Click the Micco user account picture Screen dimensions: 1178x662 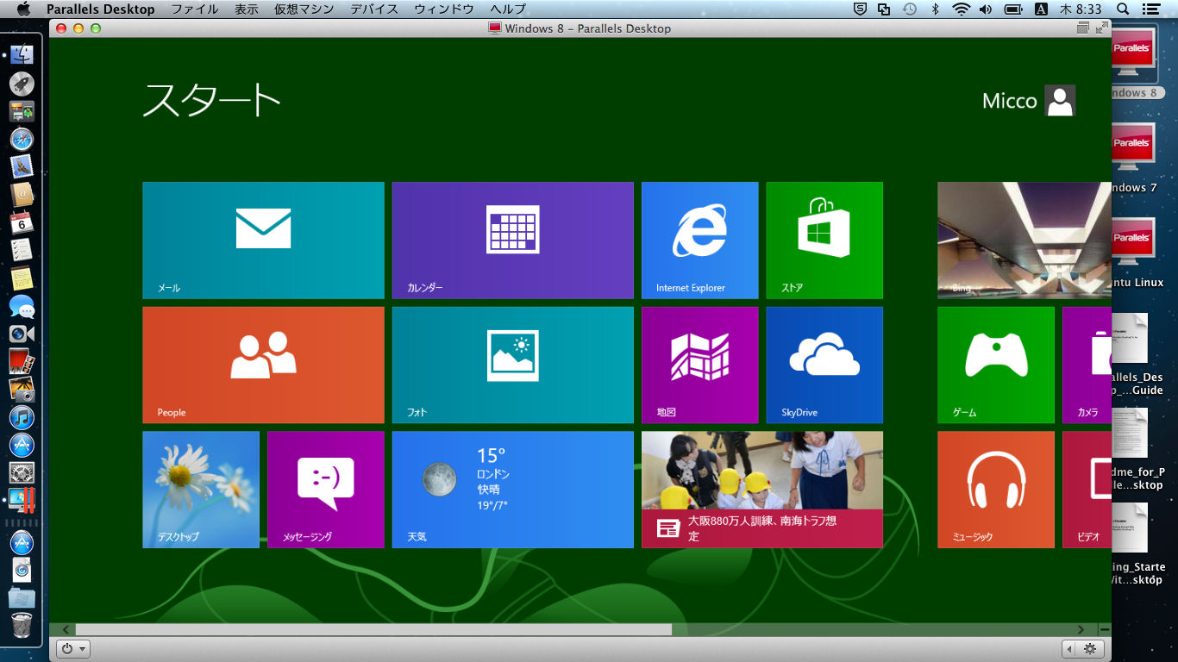(x=1060, y=101)
